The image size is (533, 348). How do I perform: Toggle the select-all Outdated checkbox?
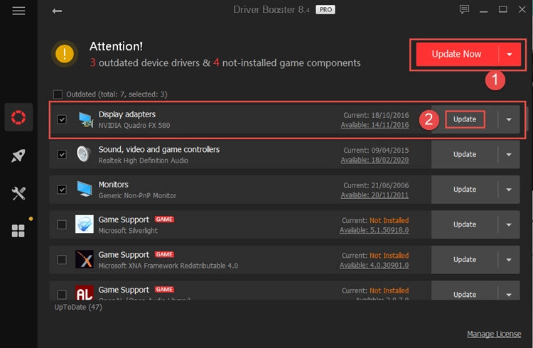point(58,94)
